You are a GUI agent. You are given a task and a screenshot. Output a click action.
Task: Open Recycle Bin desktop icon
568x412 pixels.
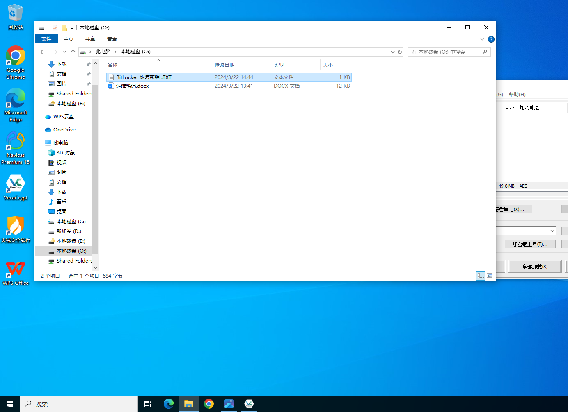click(16, 17)
